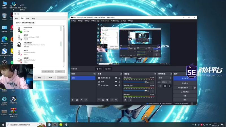Open advanced audio properties gears in mixer
The image size is (226, 127).
pos(125,100)
